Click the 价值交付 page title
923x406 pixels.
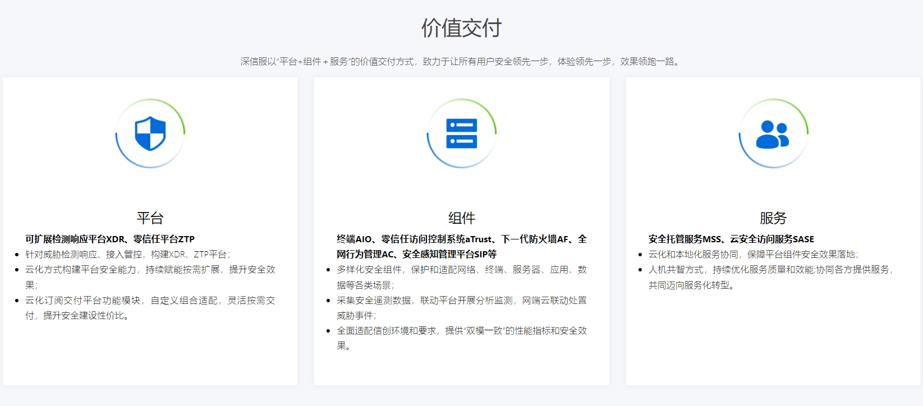point(462,27)
